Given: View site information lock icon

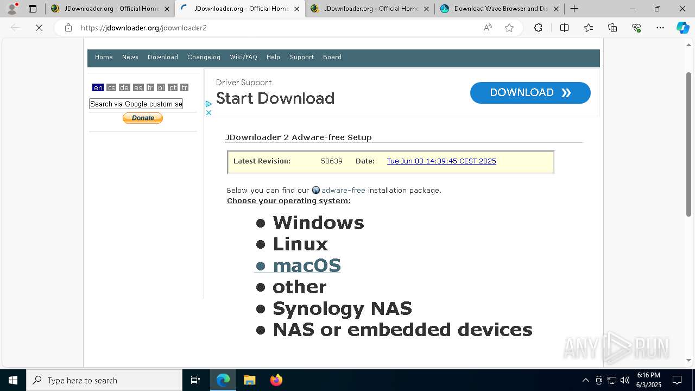Looking at the screenshot, I should point(68,28).
